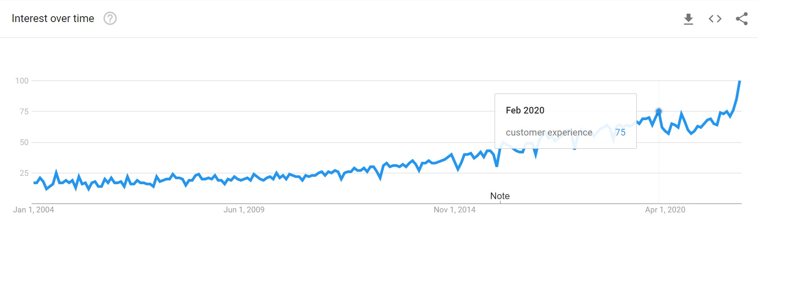Click the Jan 1, 2004 axis label
798x291 pixels.
(33, 210)
